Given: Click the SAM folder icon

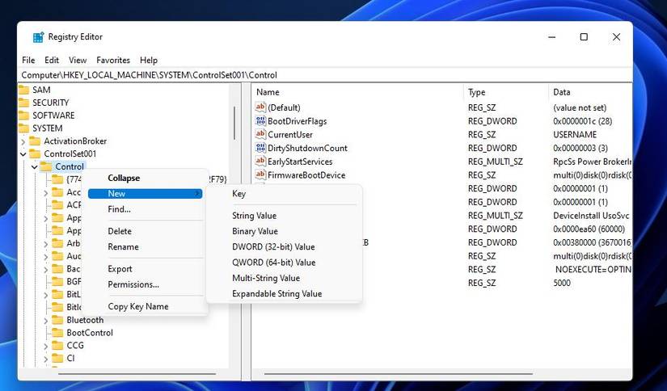Looking at the screenshot, I should coord(23,90).
